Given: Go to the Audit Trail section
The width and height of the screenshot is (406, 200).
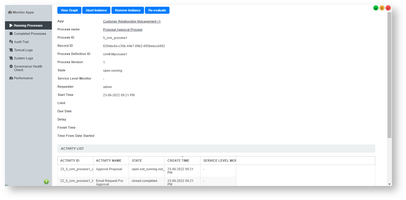Looking at the screenshot, I should click(x=21, y=42).
